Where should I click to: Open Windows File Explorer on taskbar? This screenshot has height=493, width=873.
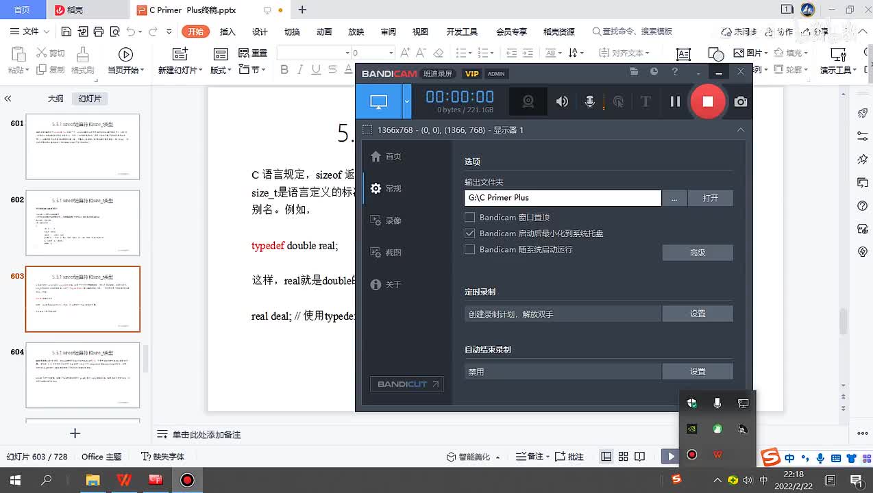tap(93, 480)
